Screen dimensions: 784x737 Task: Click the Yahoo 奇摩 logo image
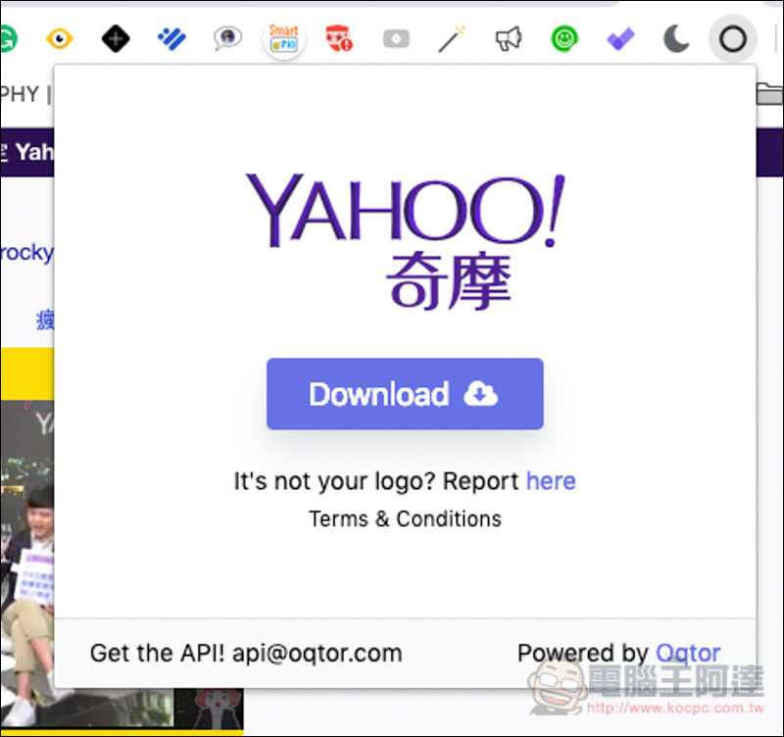point(405,241)
